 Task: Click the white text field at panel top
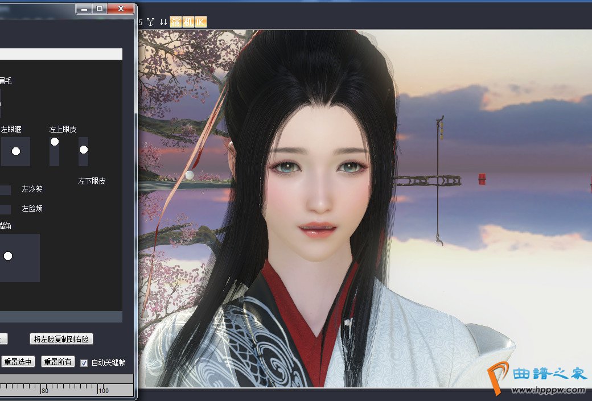61,54
